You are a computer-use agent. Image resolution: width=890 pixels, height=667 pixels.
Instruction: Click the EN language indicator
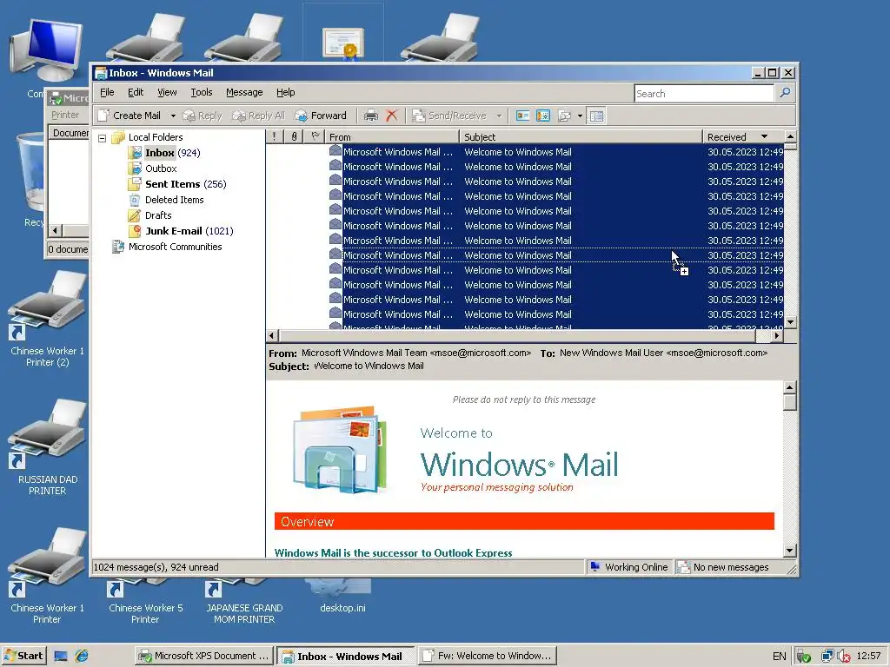coord(780,657)
